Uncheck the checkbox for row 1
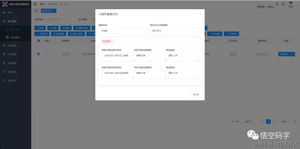 pos(38,54)
